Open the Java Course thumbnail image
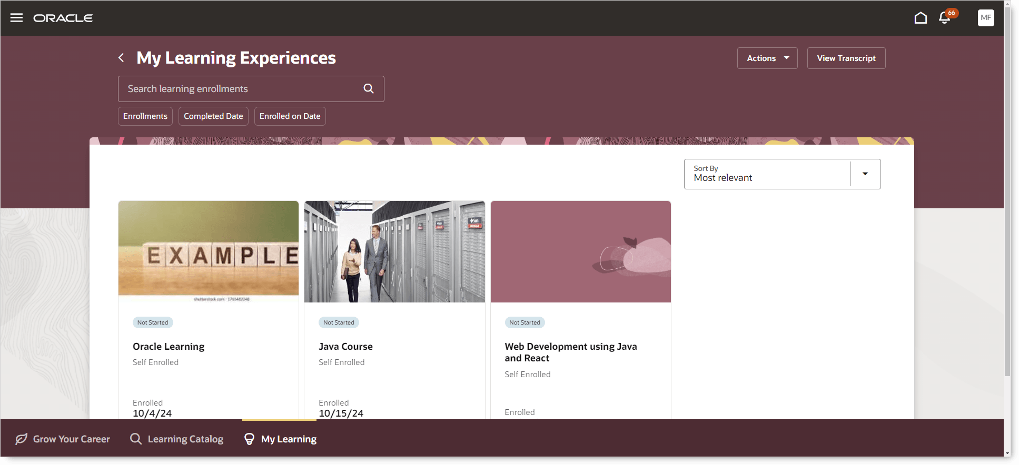Viewport: 1019px width, 465px height. (x=394, y=251)
